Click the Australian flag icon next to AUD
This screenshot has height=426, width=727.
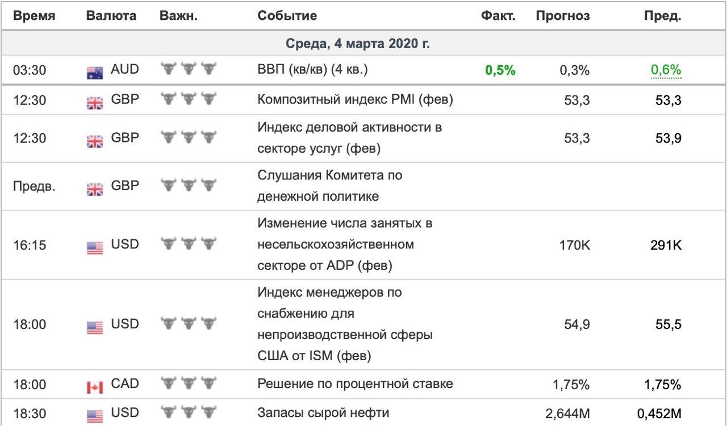pos(95,72)
